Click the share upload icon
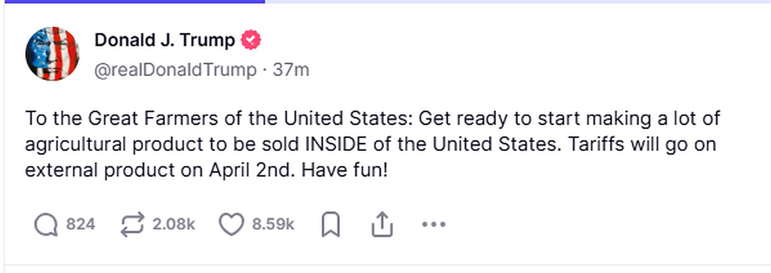 (382, 225)
